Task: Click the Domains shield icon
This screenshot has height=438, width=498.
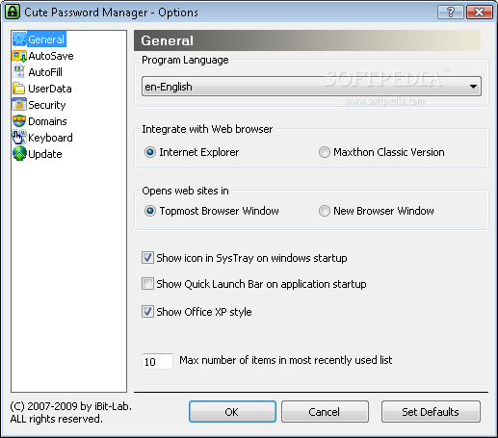Action: [19, 121]
